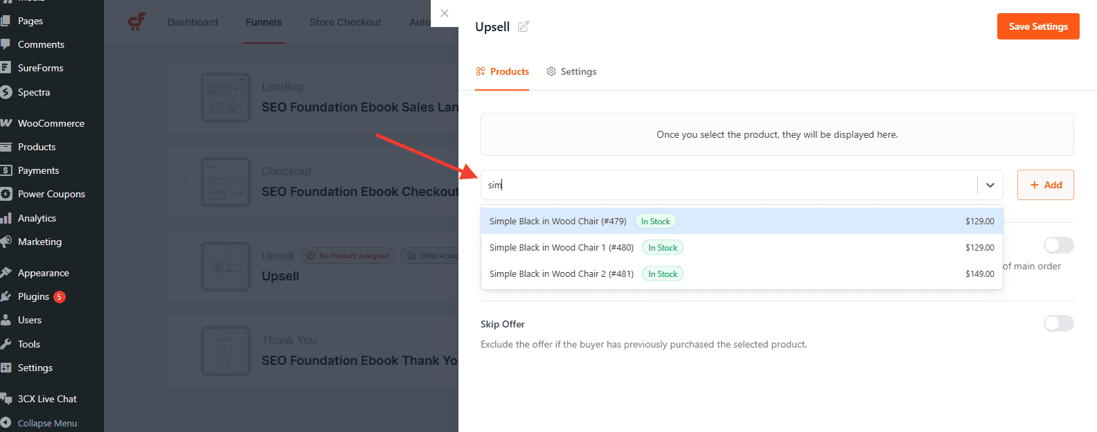Select the SureForms plugin icon

[9, 67]
